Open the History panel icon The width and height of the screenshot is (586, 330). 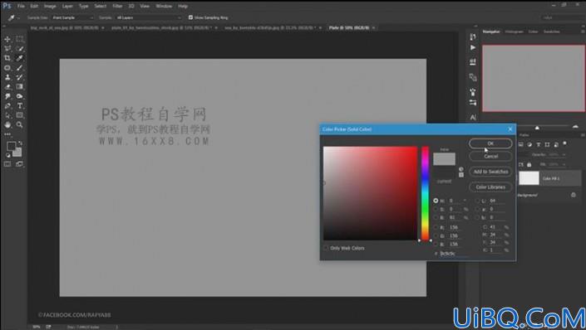(473, 36)
